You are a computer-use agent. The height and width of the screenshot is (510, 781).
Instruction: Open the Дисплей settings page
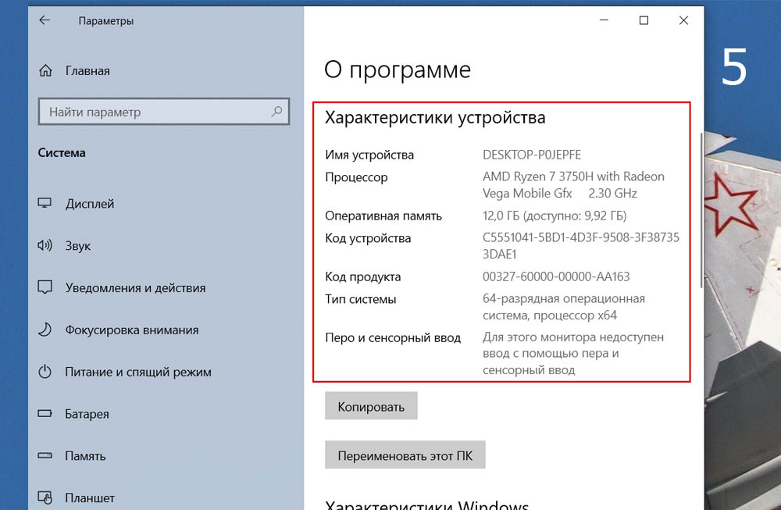coord(90,204)
